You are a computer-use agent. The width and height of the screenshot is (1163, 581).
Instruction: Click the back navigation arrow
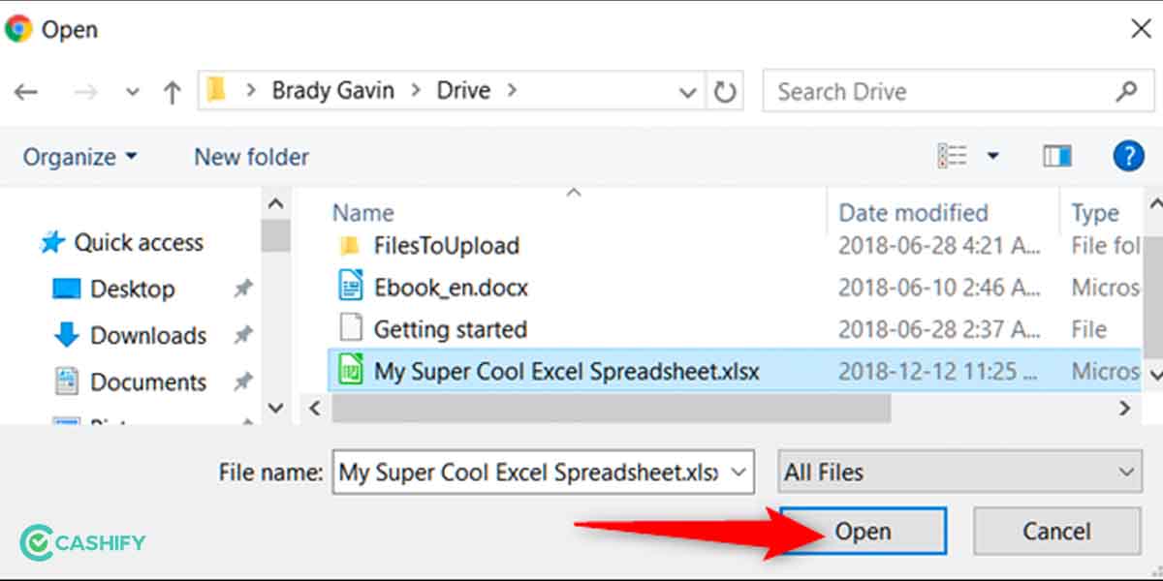26,91
